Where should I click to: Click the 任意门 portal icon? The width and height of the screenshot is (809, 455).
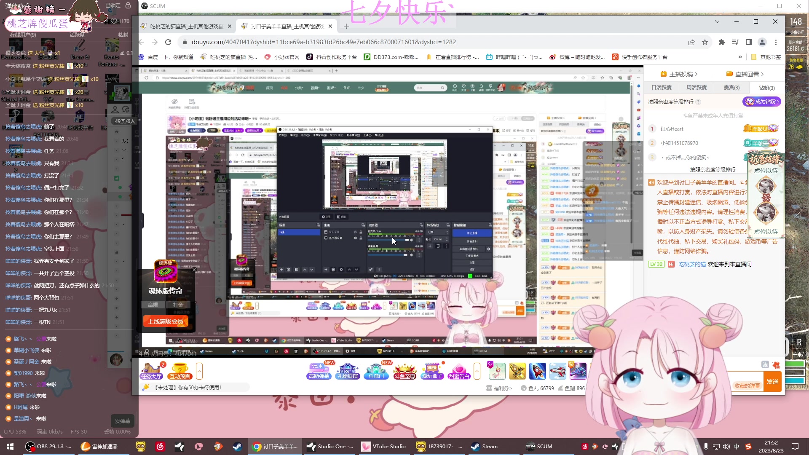376,371
